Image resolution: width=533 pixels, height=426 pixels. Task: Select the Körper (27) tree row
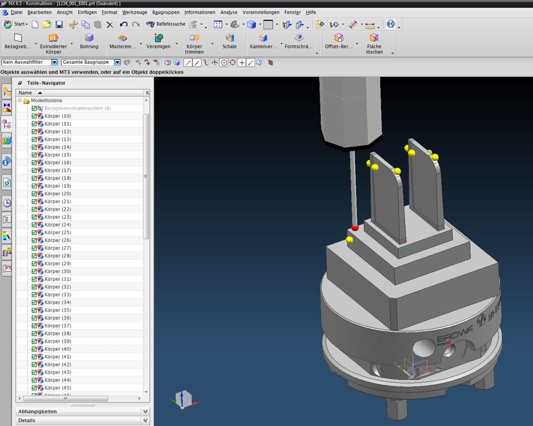click(x=80, y=248)
